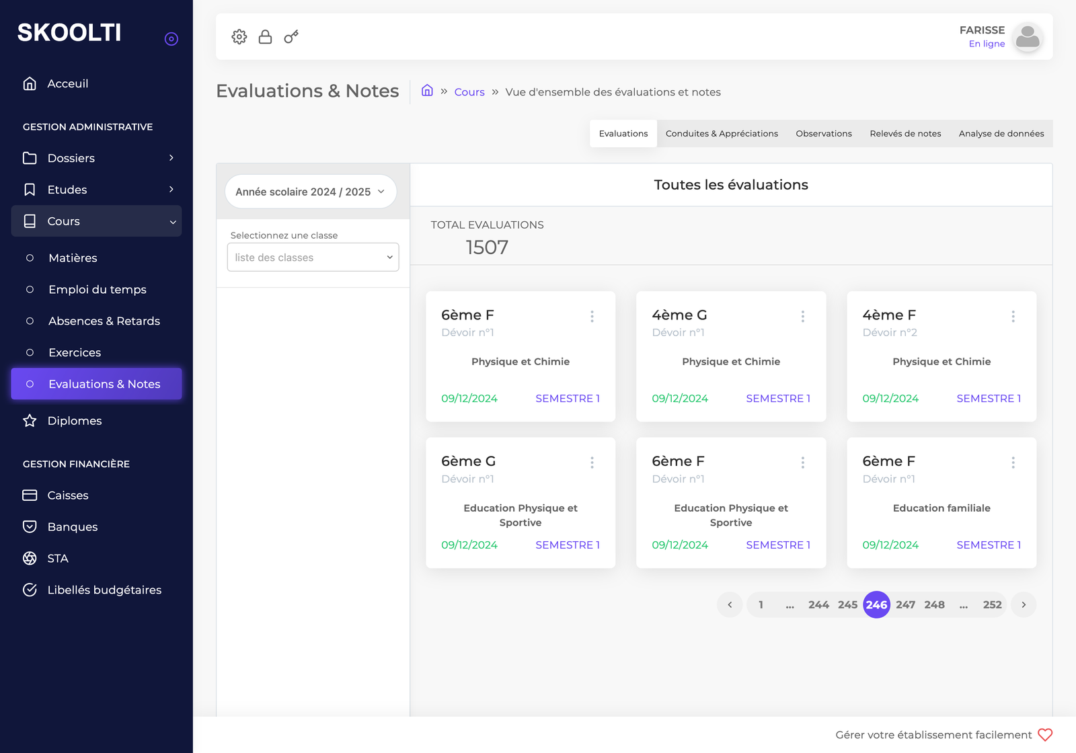Open Absences & Retards in sidebar

[104, 321]
